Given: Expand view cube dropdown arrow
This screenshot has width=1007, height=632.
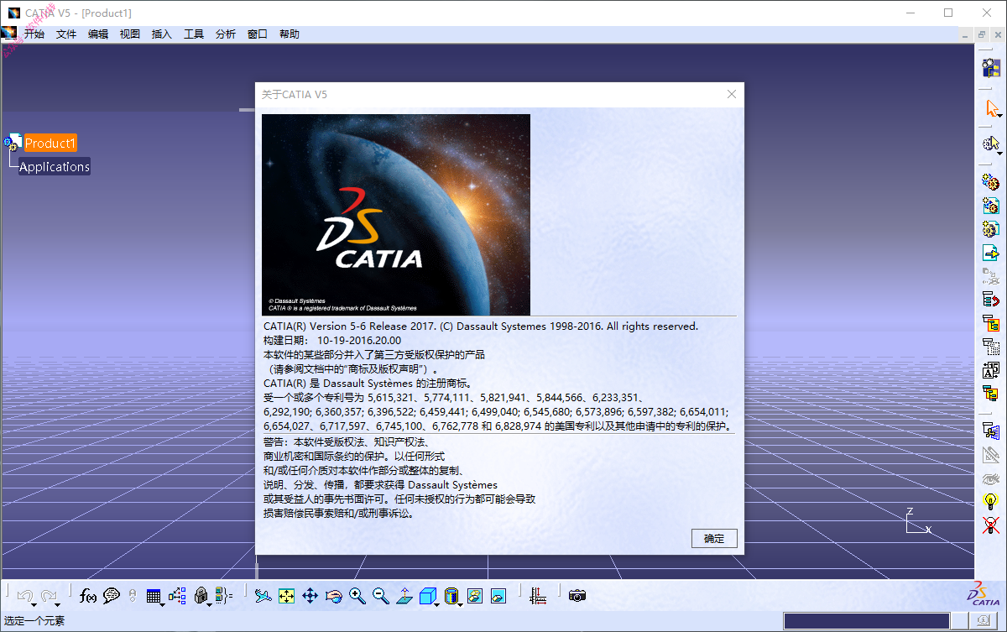Looking at the screenshot, I should (x=437, y=604).
